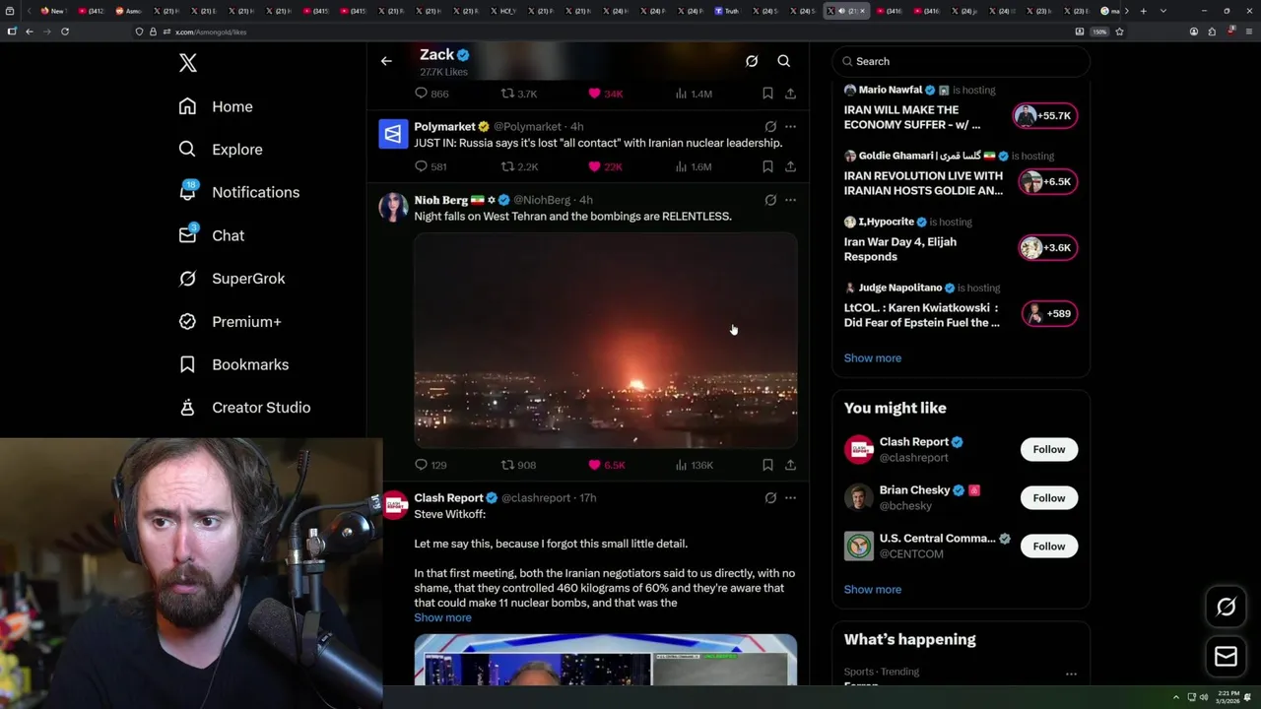The image size is (1261, 709).
Task: Click the search icon in Zack header
Action: click(x=784, y=61)
